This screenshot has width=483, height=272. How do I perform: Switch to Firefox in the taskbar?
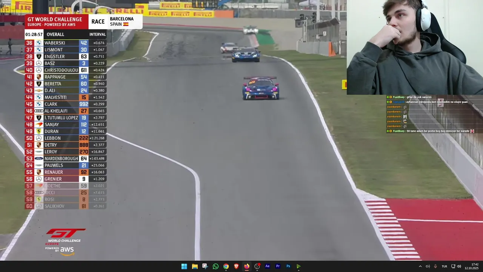click(x=246, y=266)
